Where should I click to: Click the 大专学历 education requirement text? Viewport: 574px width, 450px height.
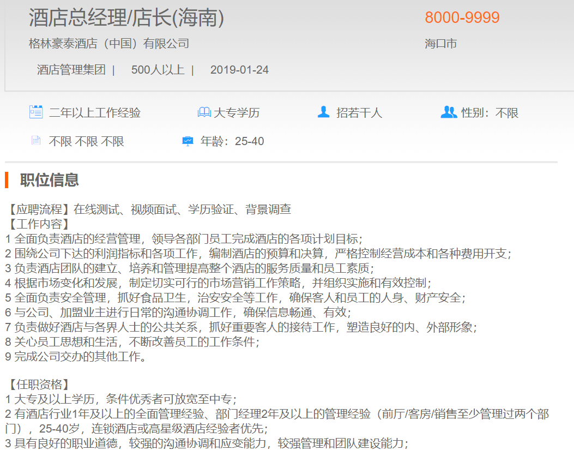pos(237,113)
